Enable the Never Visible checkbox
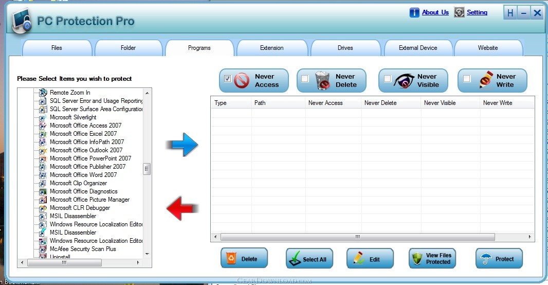548x285 pixels. [387, 78]
